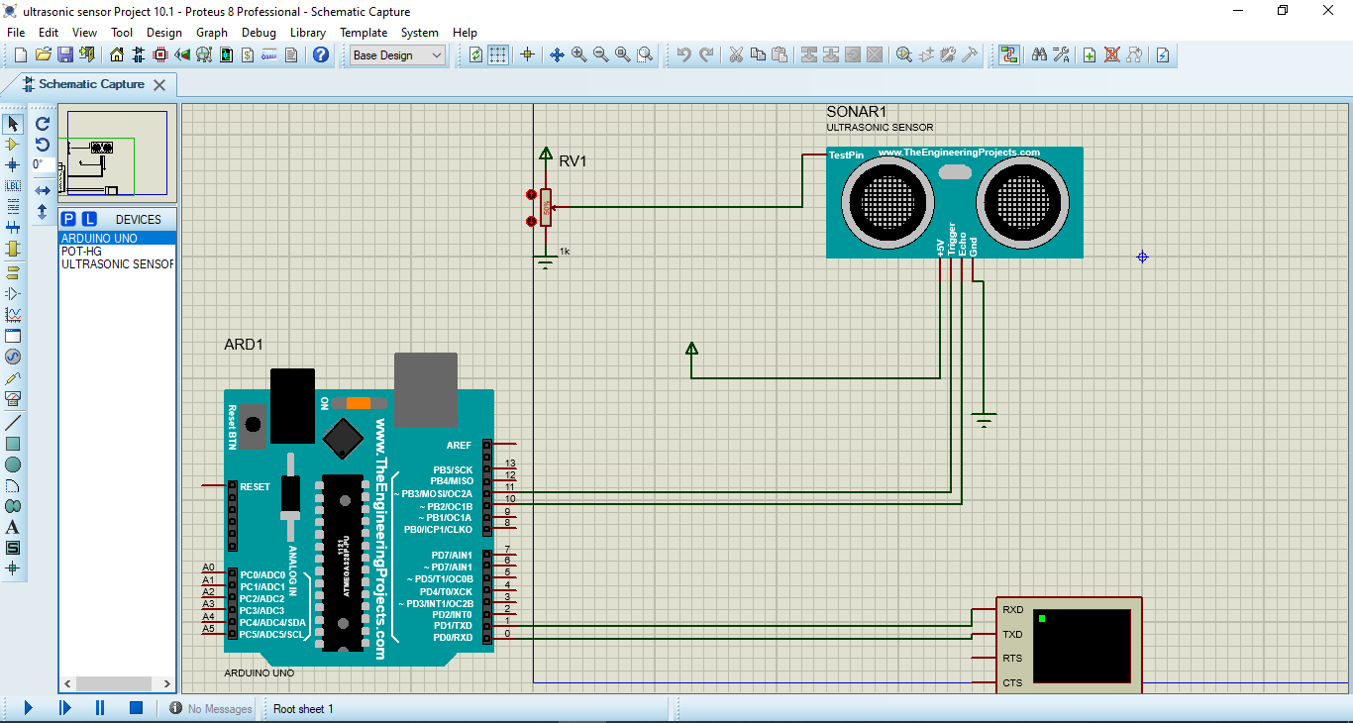This screenshot has width=1353, height=723.
Task: Toggle the Wire Autorouter icon
Action: [x=1008, y=55]
